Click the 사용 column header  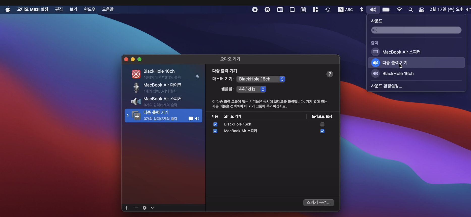pyautogui.click(x=215, y=116)
